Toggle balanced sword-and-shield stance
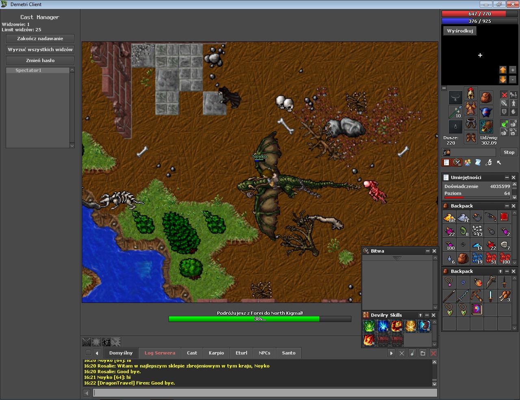This screenshot has height=400, width=520. tap(504, 104)
